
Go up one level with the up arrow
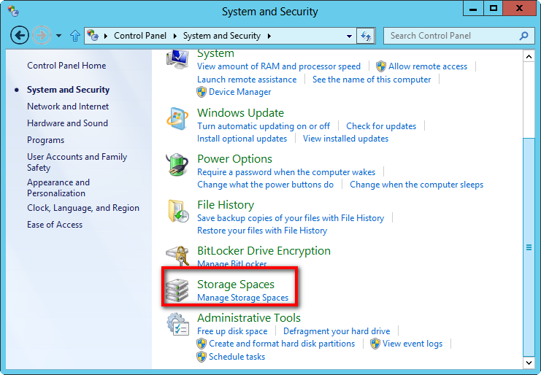(75, 36)
